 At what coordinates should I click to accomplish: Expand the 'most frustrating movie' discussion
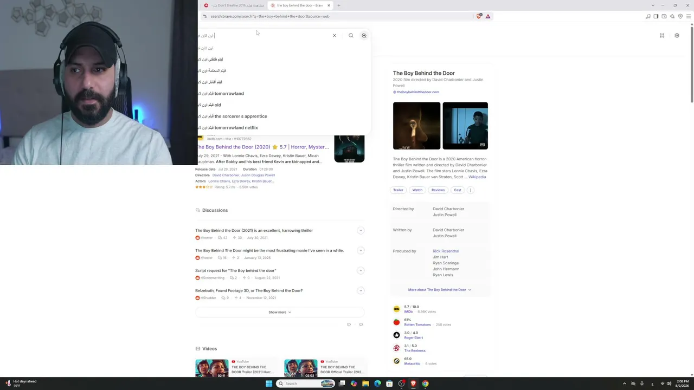(x=361, y=251)
